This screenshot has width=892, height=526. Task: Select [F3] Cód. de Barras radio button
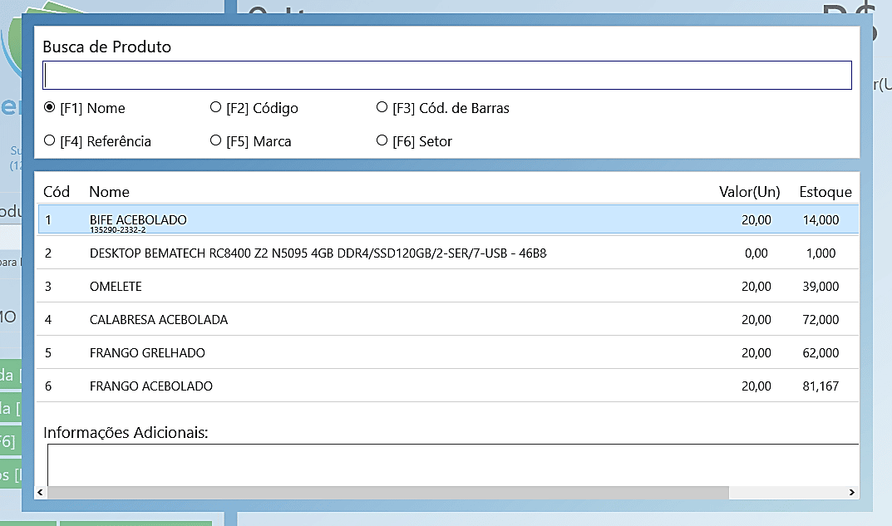pos(382,108)
